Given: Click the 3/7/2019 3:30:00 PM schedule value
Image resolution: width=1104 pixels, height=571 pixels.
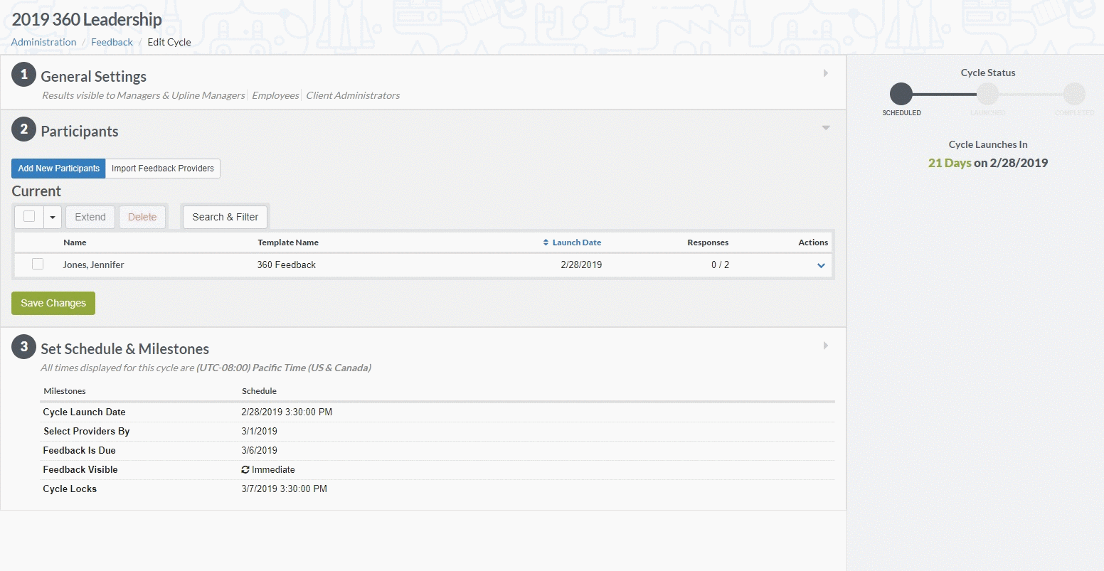Looking at the screenshot, I should click(x=285, y=489).
